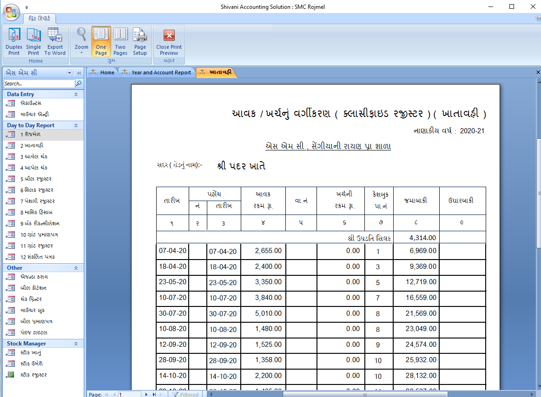Click the search magnifier in the sidebar
Viewport: 541px width, 397px height.
pyautogui.click(x=79, y=84)
